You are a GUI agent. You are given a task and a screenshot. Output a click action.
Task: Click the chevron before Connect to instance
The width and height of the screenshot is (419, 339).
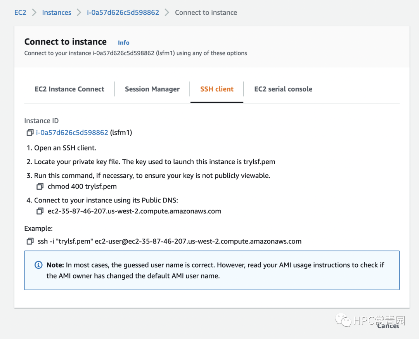(x=167, y=12)
